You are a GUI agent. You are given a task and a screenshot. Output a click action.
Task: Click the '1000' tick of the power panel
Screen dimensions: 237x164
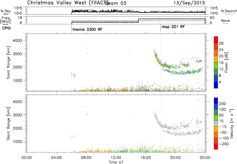(17, 81)
